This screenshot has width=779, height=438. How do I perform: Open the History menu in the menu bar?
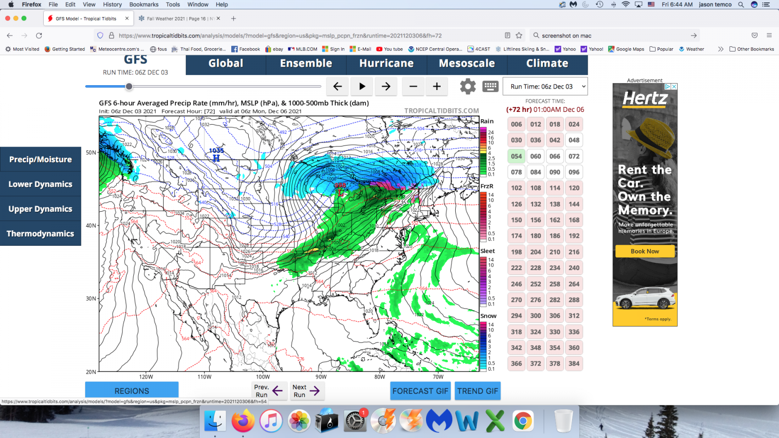(112, 4)
